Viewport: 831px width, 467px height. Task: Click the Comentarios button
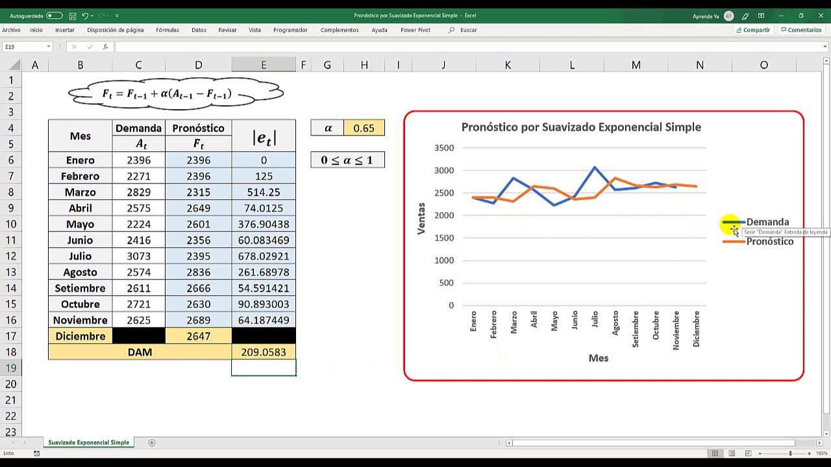pyautogui.click(x=801, y=30)
